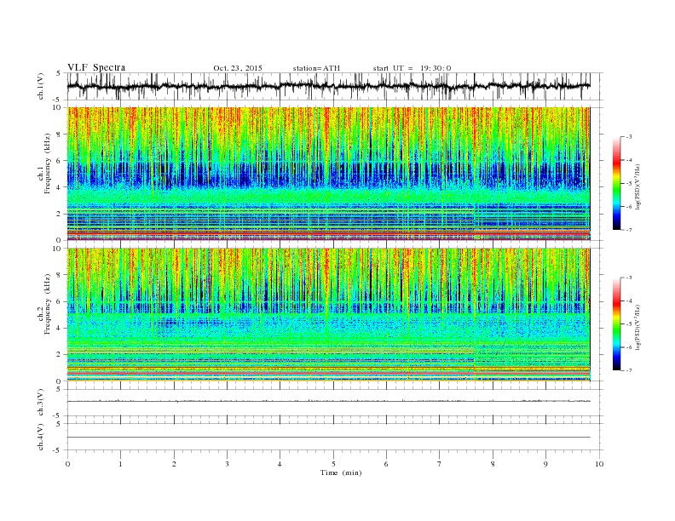Click the -3 label on ch.2 colorbar
The width and height of the screenshot is (675, 521).
628,278
